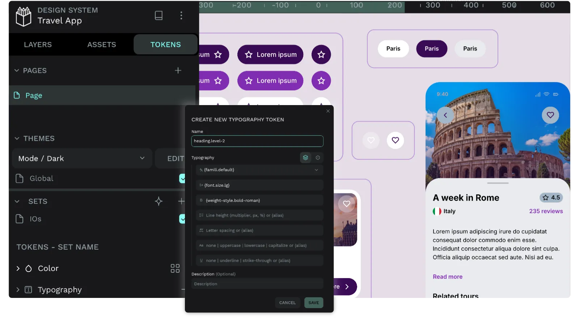Click the Color droplet icon
This screenshot has width=579, height=325.
(29, 268)
